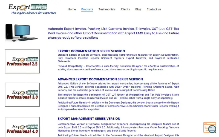Click the 'This module facilitates' GST LUT paragraph

pos(118,96)
